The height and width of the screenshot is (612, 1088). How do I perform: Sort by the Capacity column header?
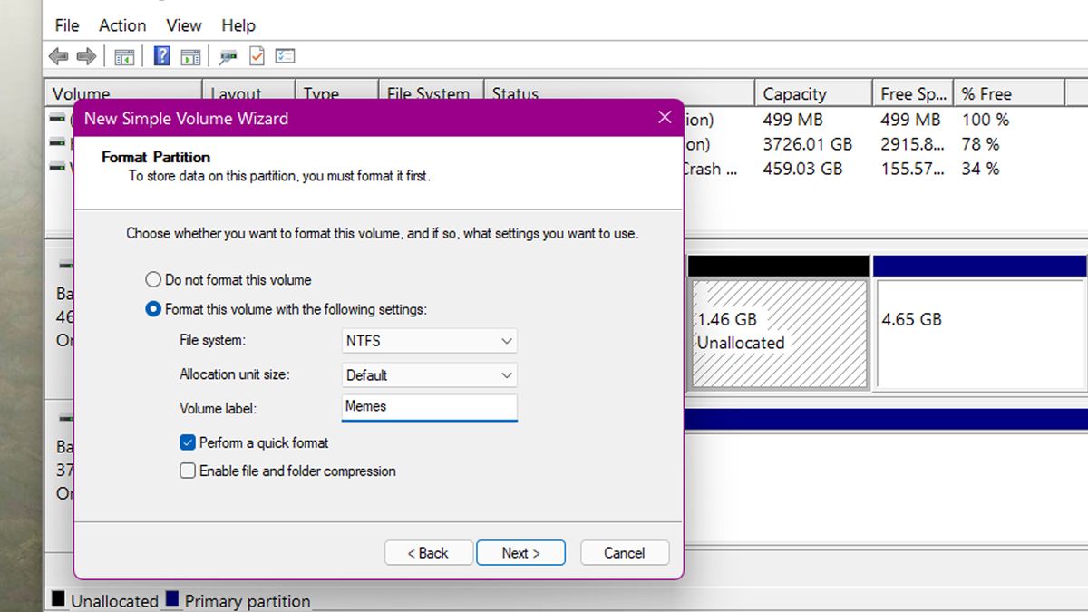(x=813, y=93)
